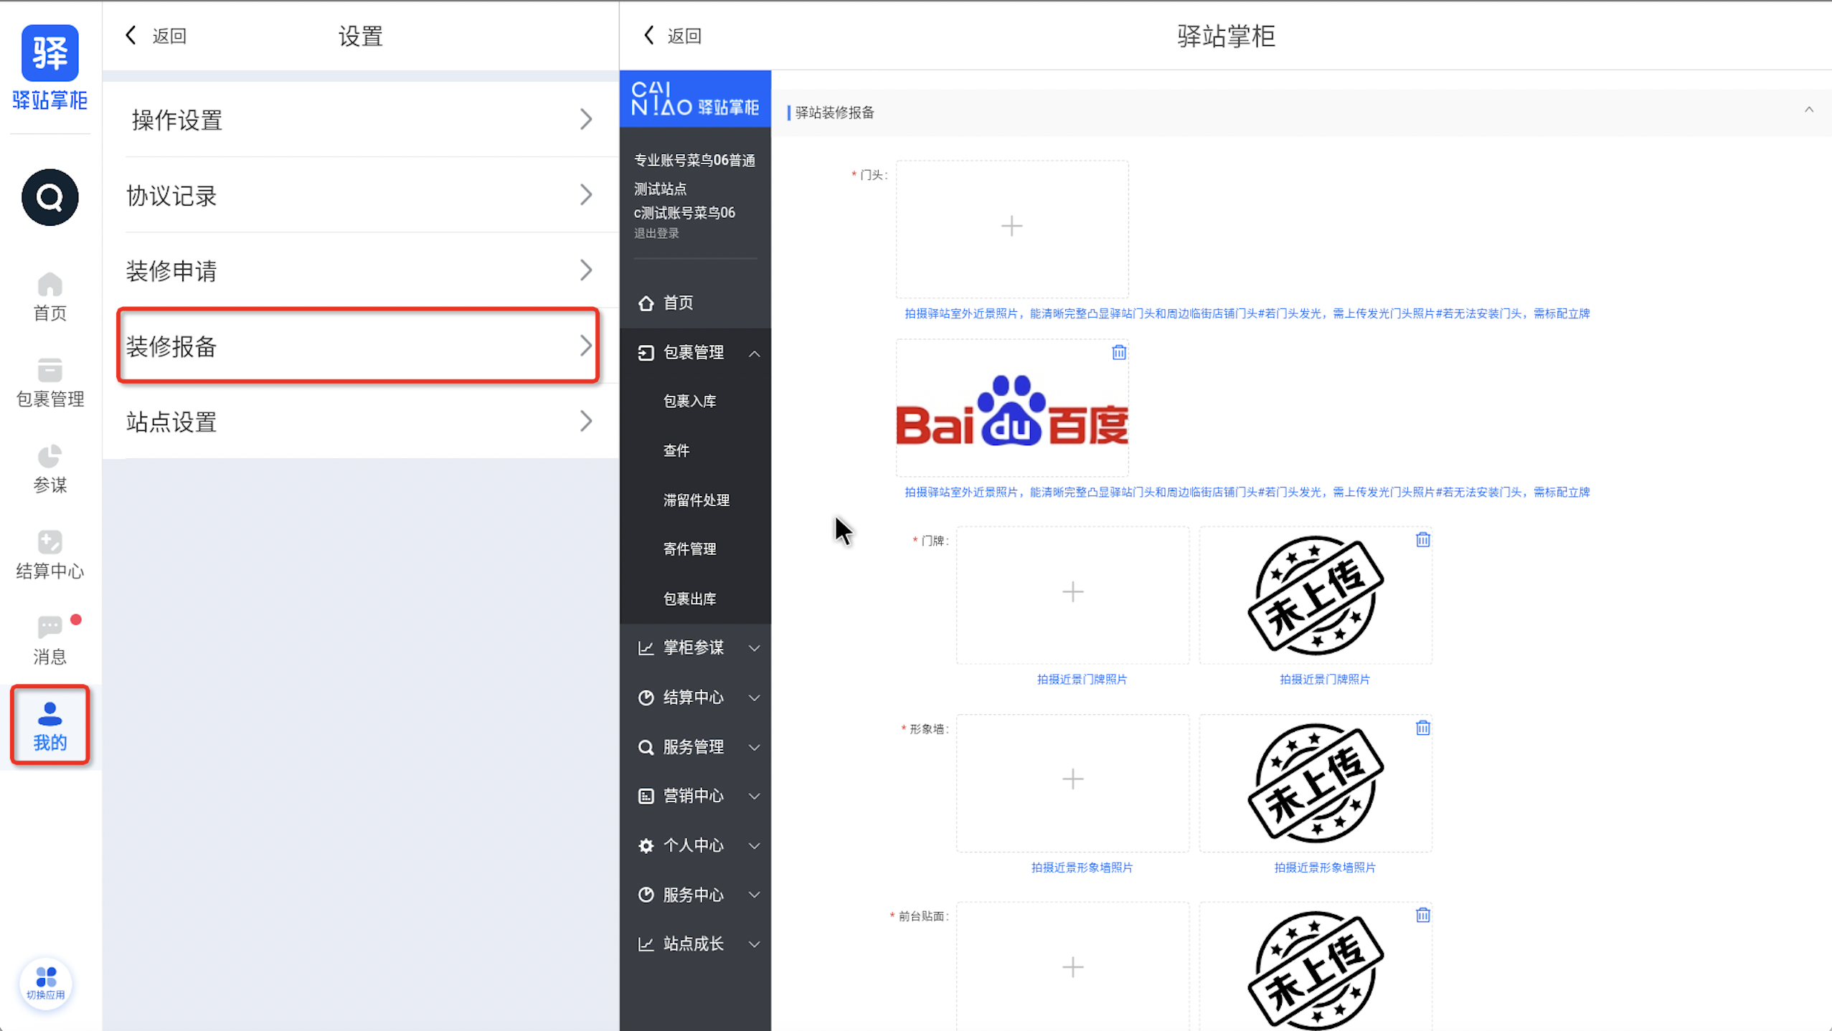The height and width of the screenshot is (1031, 1832).
Task: Expand the 结算中心 menu chevron
Action: (754, 698)
